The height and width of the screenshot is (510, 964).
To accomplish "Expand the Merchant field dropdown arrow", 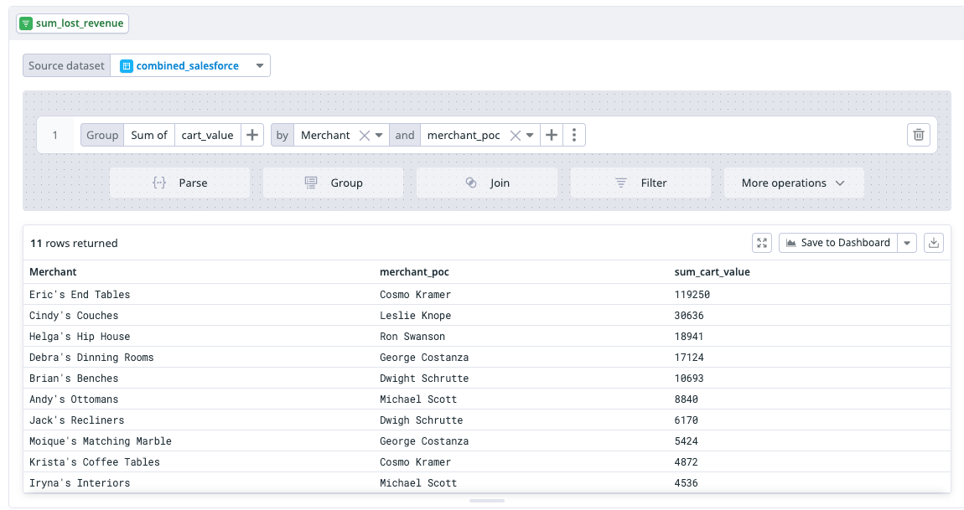I will 379,135.
